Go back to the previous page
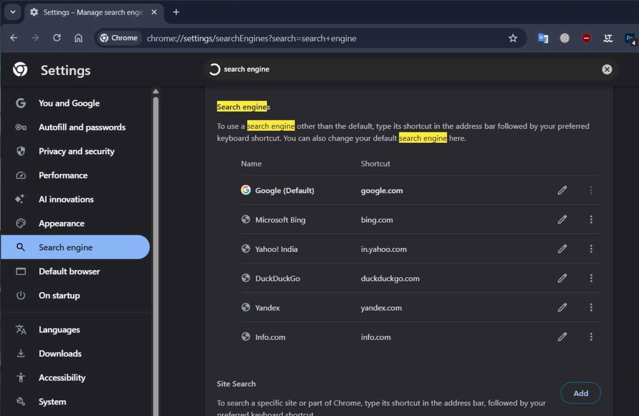 tap(14, 38)
